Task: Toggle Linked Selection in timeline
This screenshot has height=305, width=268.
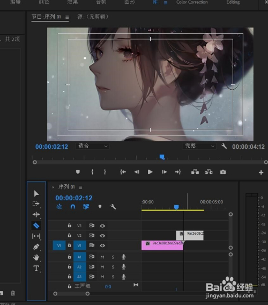Action: 86,207
